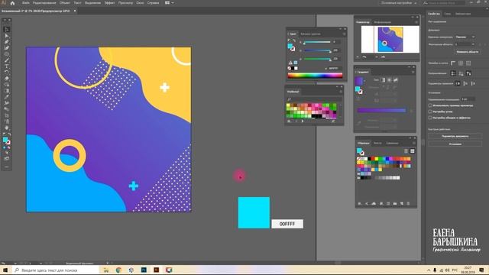Click the Изменить области button
Image resolution: width=489 pixels, height=275 pixels.
point(467,52)
